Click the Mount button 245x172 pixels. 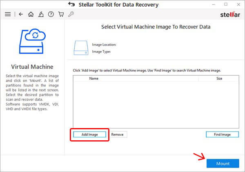(223, 163)
